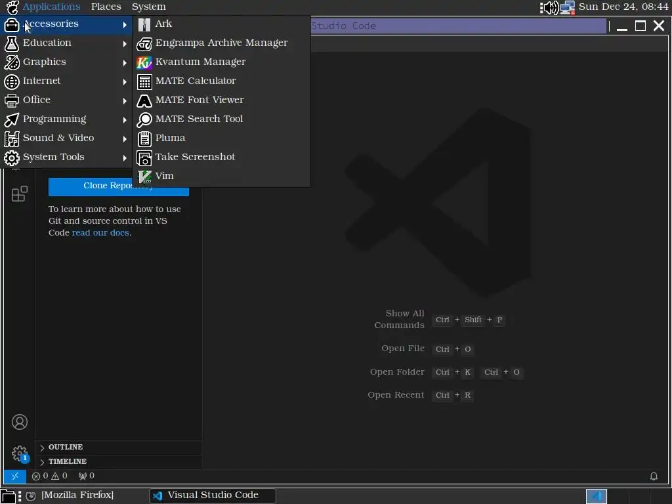The height and width of the screenshot is (504, 672).
Task: Open the System menu in panel
Action: [148, 7]
